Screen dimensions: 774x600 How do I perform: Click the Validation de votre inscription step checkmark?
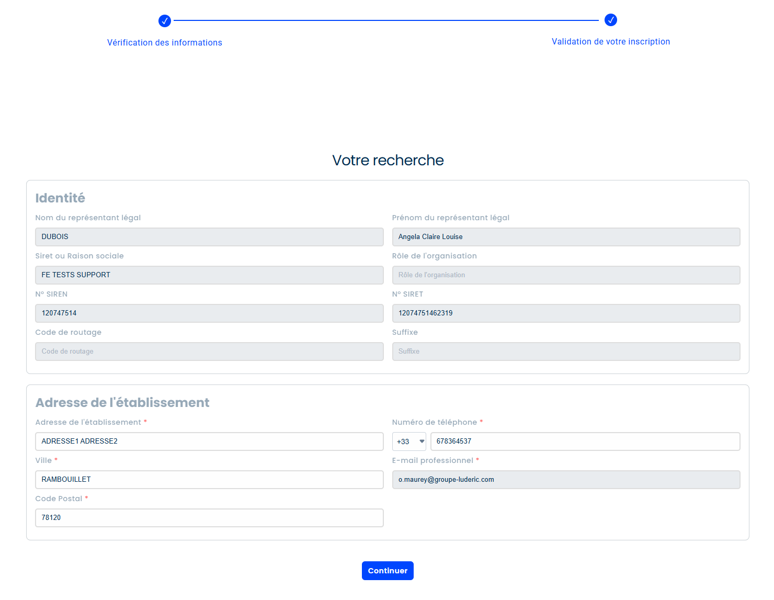[611, 20]
